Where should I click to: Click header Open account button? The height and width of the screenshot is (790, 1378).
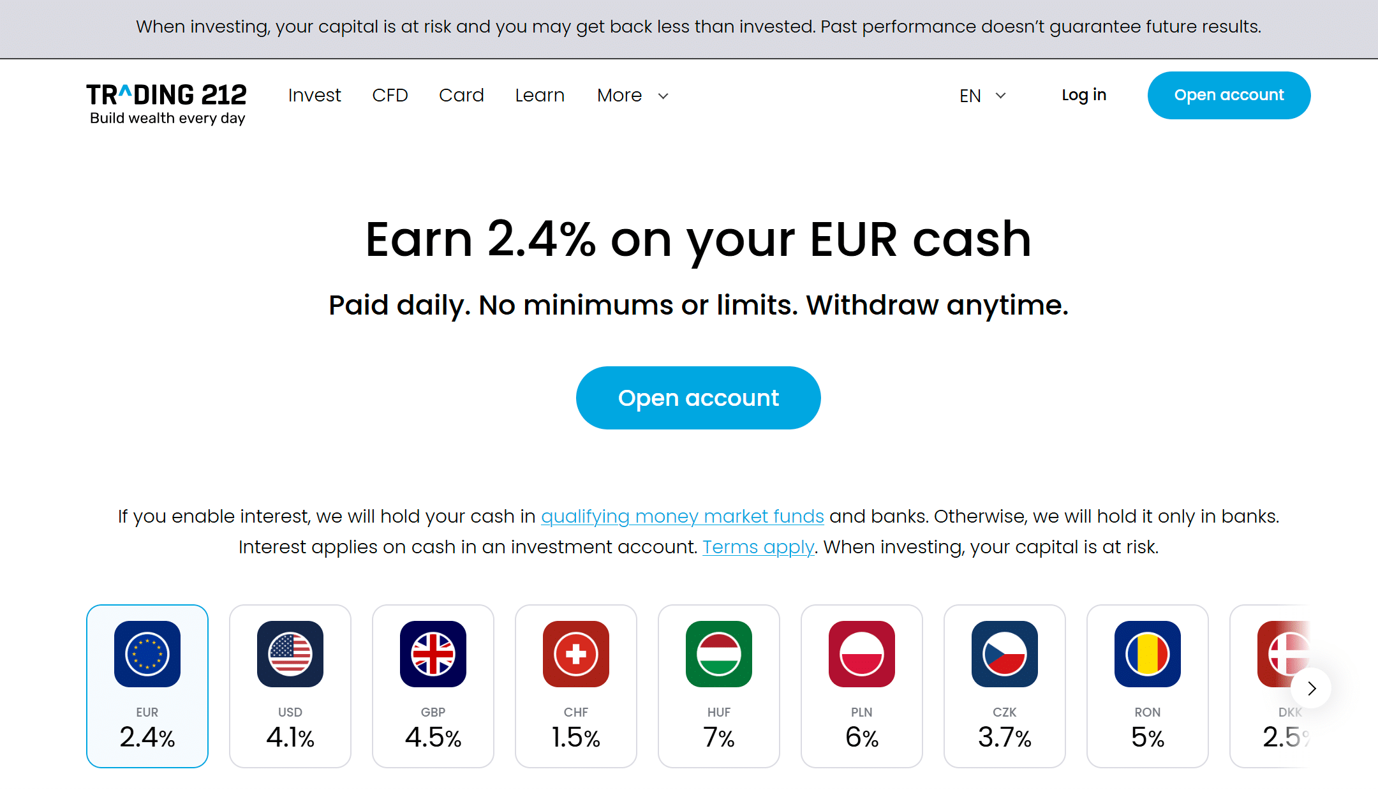pos(1229,95)
